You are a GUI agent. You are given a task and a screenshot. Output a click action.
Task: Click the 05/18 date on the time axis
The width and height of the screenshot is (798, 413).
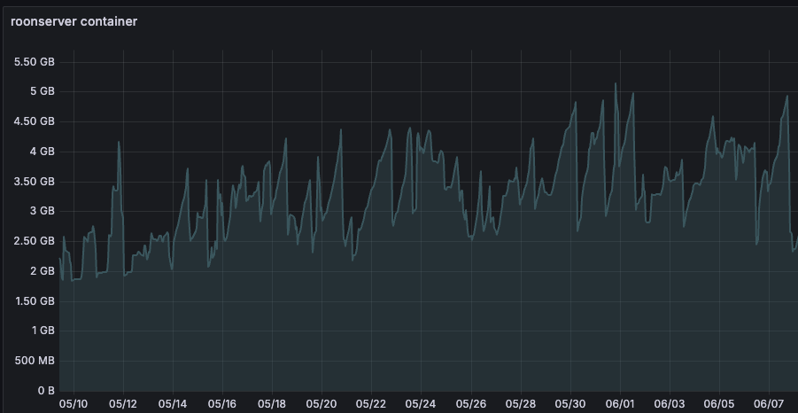tap(272, 404)
